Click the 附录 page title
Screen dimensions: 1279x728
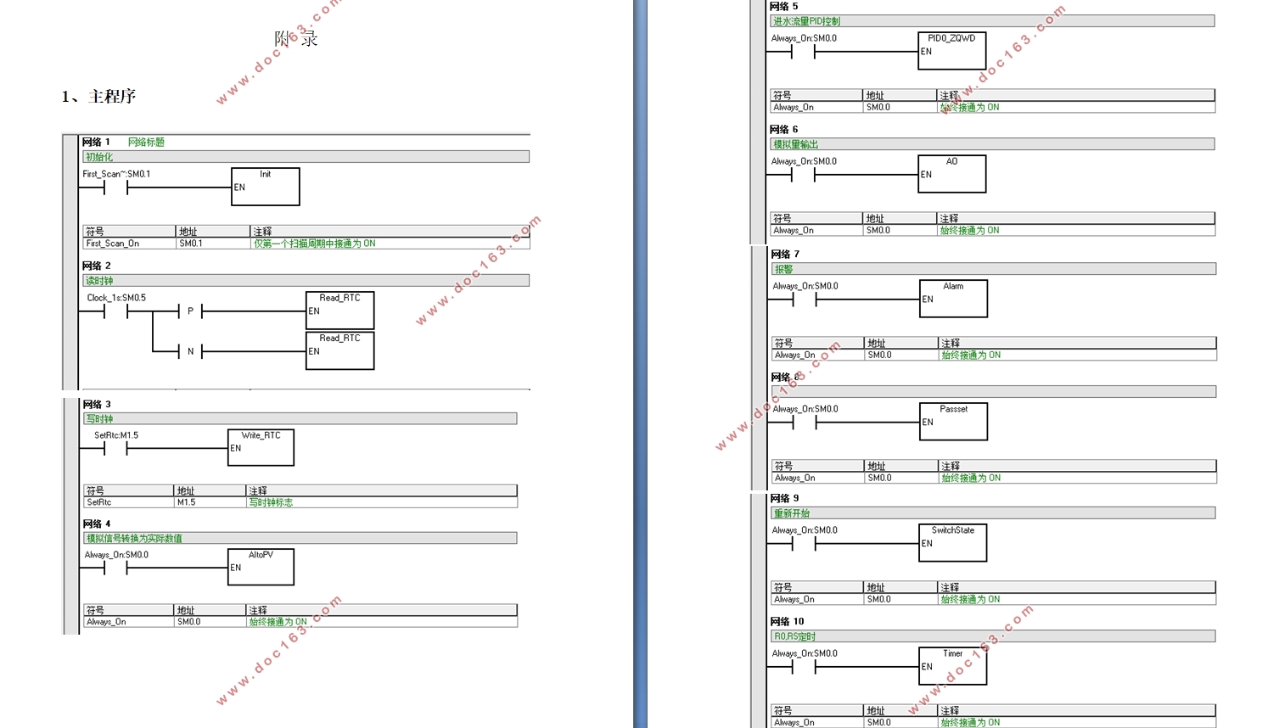[296, 38]
